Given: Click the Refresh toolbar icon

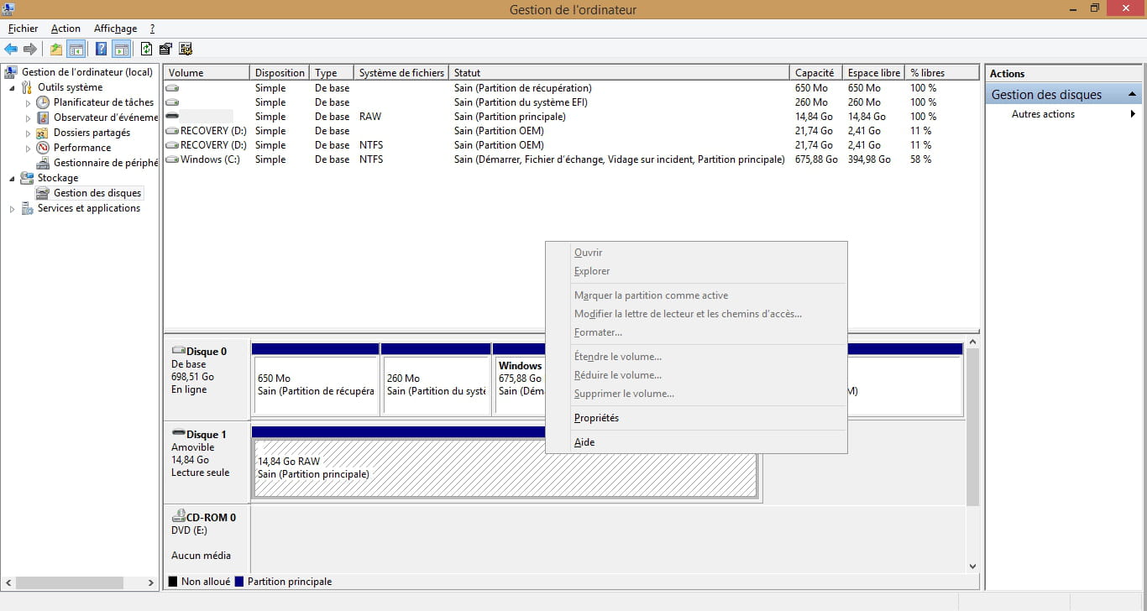Looking at the screenshot, I should (147, 49).
